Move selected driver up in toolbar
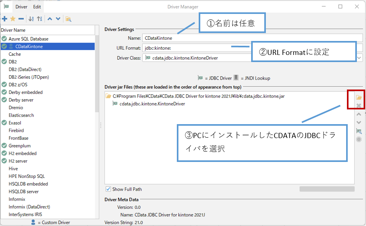 (50, 19)
